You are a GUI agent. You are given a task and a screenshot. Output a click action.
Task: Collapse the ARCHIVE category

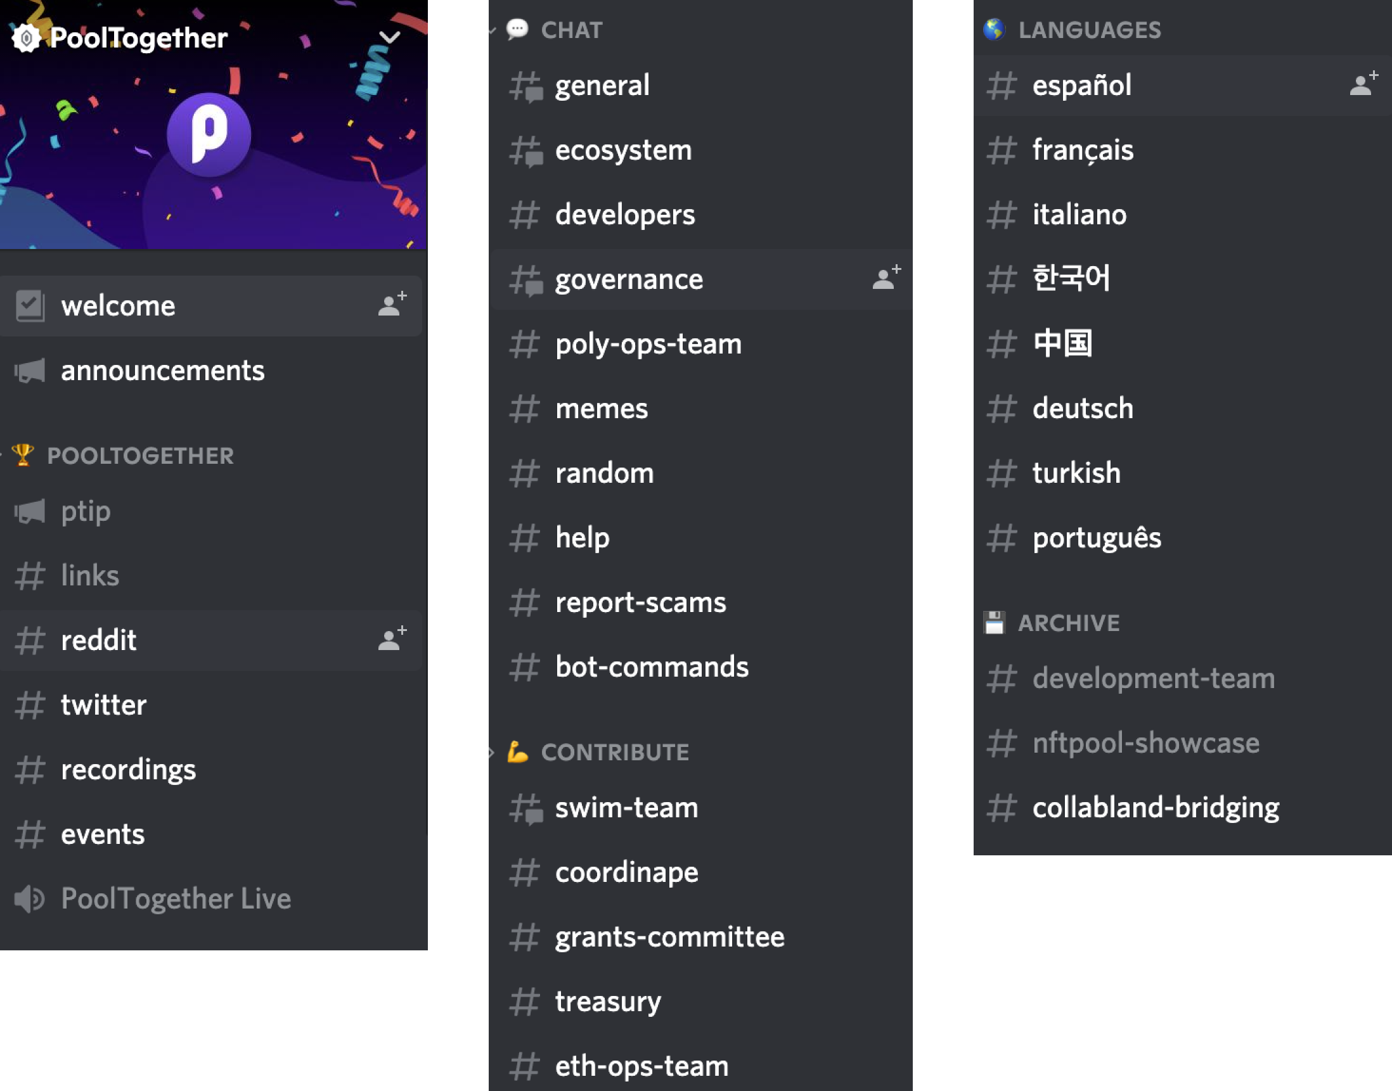1069,623
